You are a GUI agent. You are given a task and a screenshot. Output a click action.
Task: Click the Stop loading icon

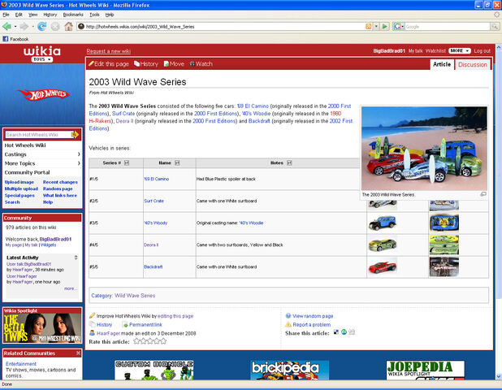point(55,27)
